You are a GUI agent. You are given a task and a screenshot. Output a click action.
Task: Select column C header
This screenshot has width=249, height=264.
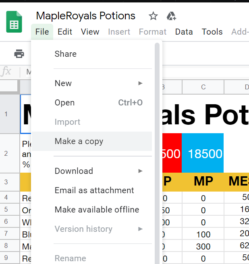pyautogui.click(x=203, y=87)
